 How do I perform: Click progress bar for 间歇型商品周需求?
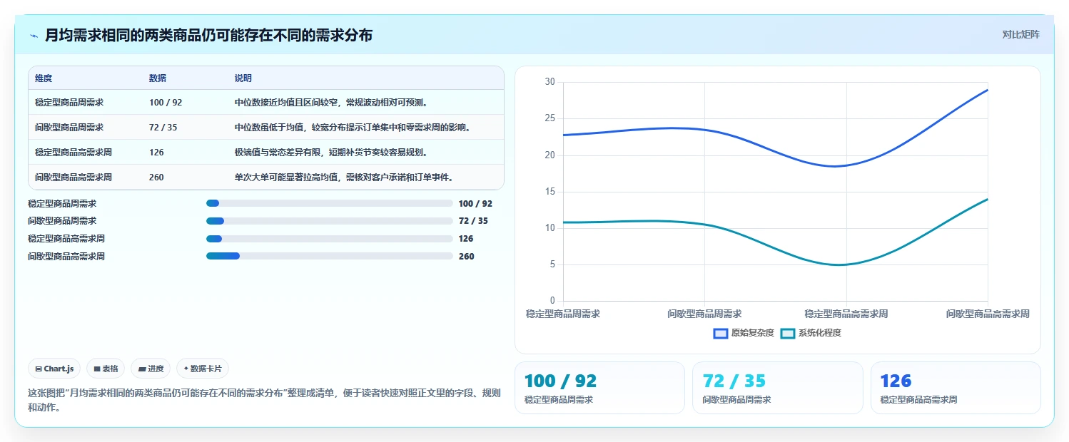pos(329,221)
